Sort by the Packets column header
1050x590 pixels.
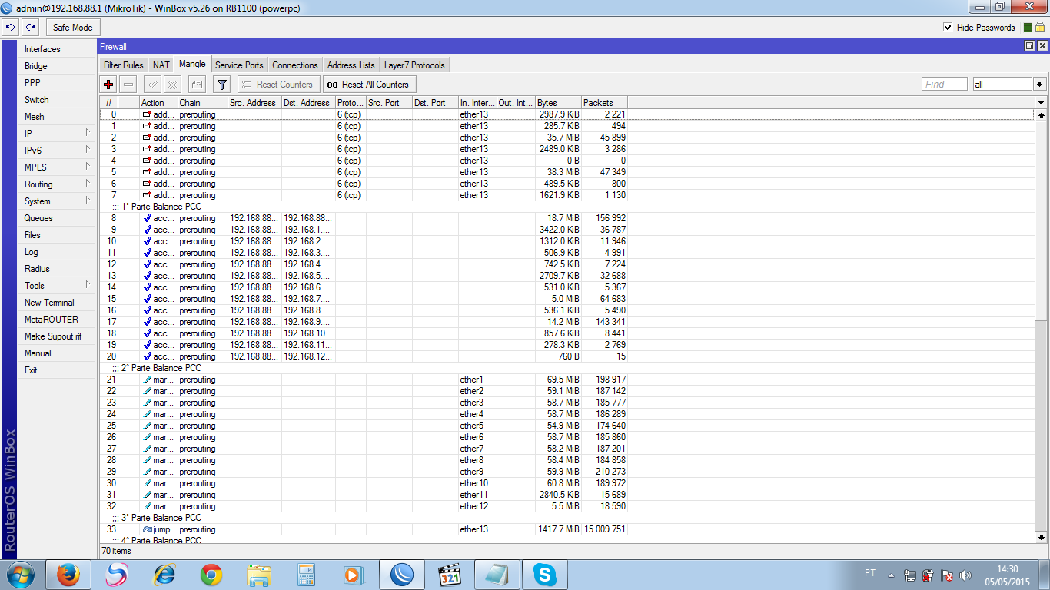coord(604,103)
